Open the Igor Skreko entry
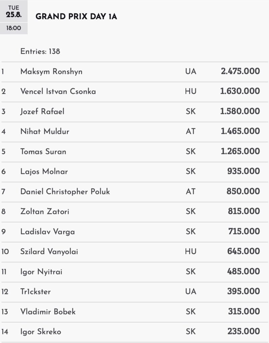 pos(134,332)
